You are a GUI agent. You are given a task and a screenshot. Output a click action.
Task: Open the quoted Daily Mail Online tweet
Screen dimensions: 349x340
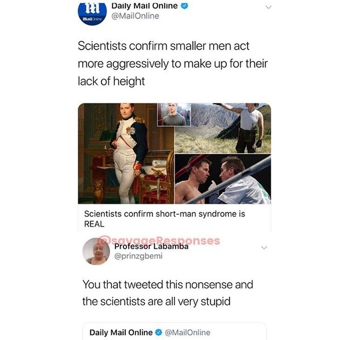point(174,331)
